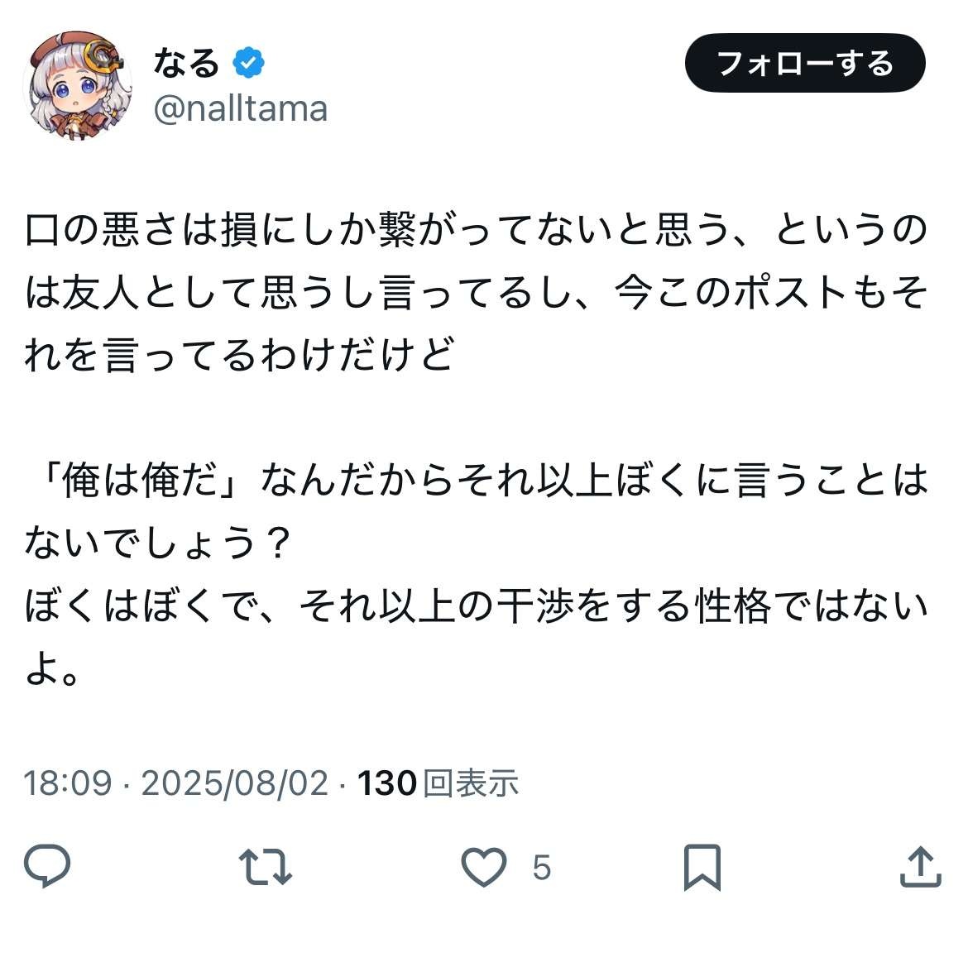
Task: Click the text line starting 口の悪さは
Action: 476,231
